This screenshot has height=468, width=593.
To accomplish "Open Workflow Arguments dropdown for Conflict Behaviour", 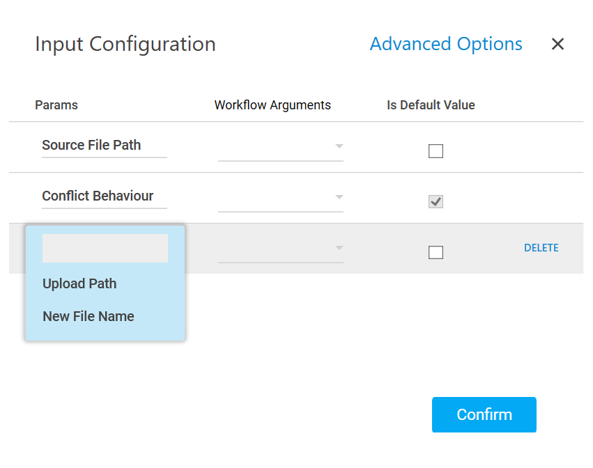I will [280, 198].
